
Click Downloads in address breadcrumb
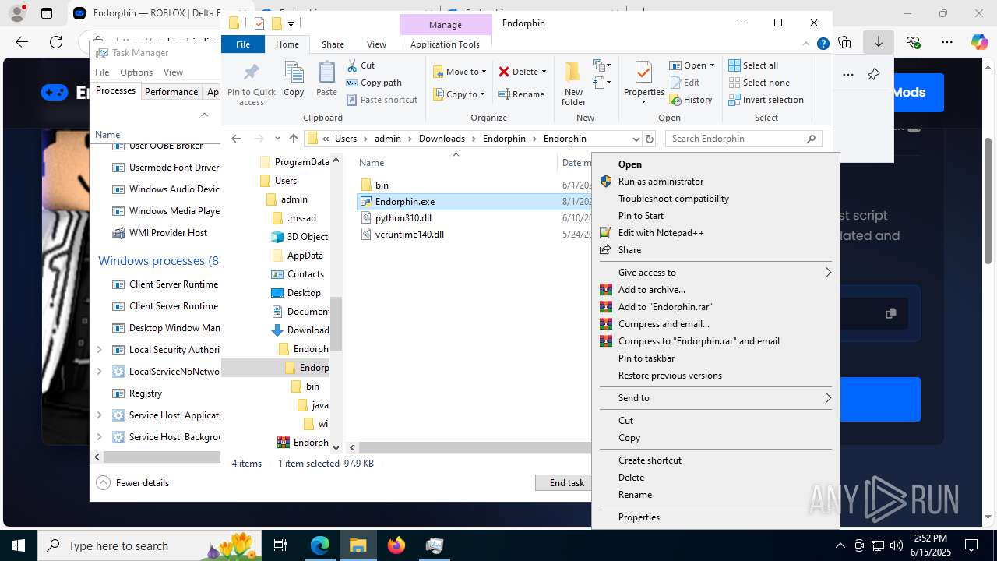pos(442,139)
